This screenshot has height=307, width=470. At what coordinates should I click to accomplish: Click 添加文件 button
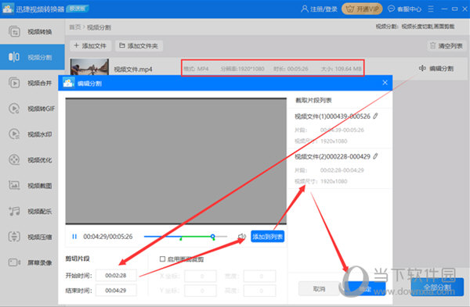point(90,46)
